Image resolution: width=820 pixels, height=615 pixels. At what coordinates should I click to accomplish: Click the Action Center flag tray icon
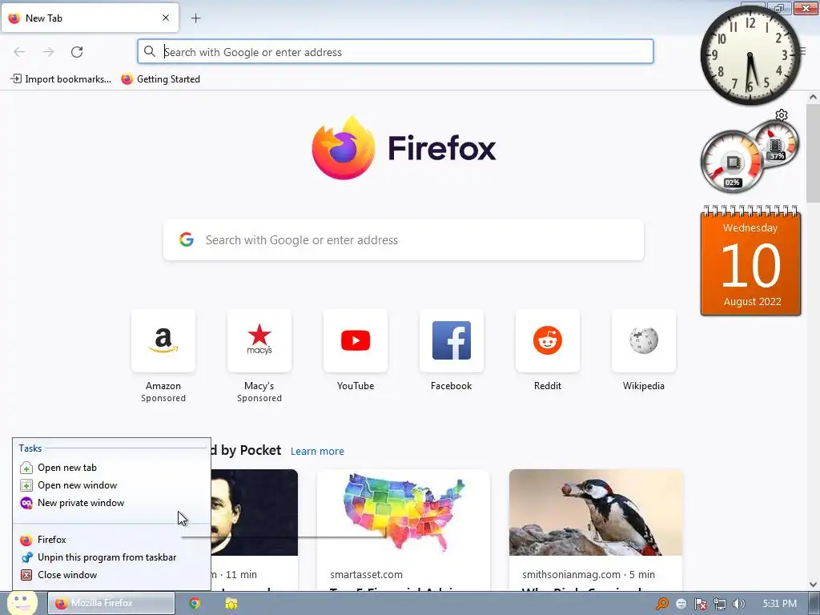coord(700,604)
